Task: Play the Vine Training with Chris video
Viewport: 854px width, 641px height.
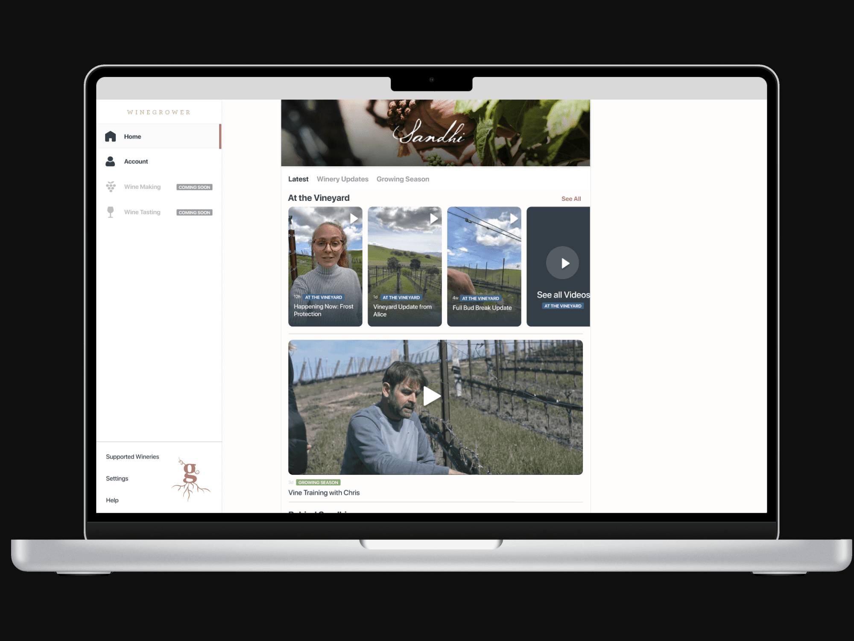Action: pos(431,396)
